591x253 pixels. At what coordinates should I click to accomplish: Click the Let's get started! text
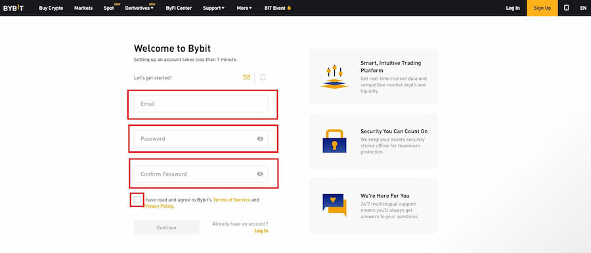[x=152, y=78]
